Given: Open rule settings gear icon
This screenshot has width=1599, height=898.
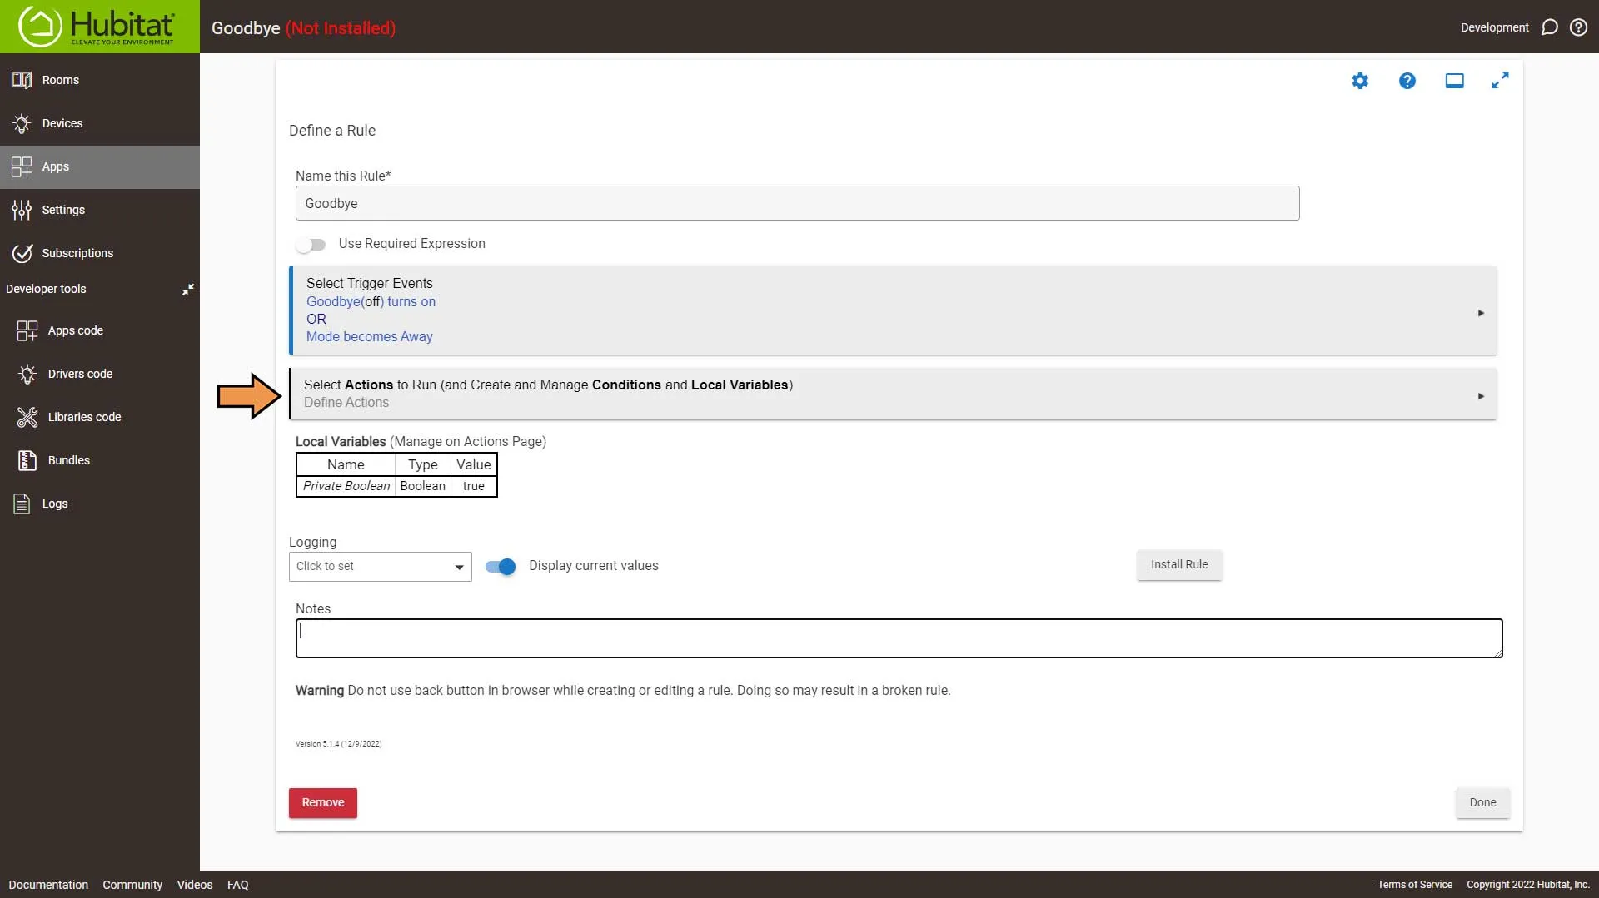Looking at the screenshot, I should coord(1360,81).
